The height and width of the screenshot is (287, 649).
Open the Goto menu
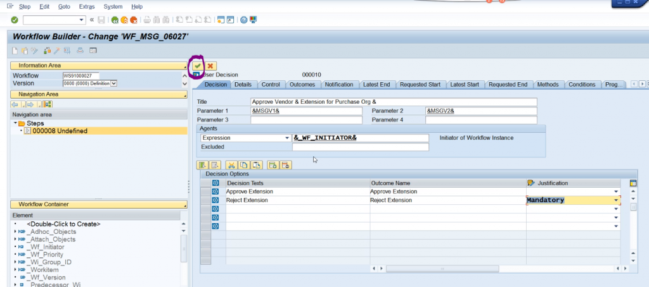tap(64, 6)
